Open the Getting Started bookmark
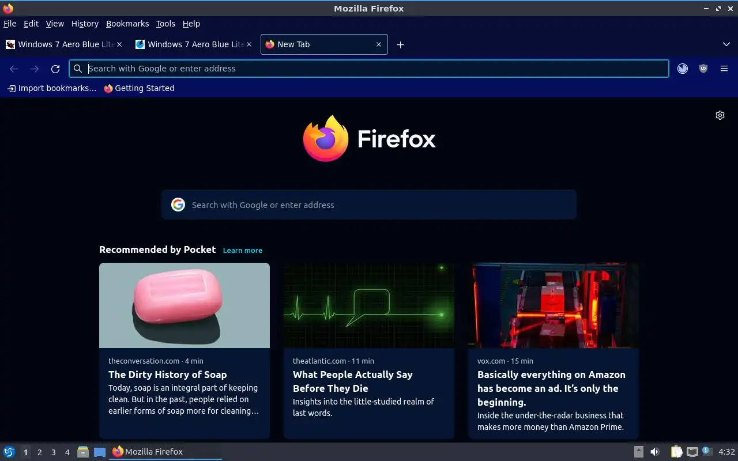Image resolution: width=738 pixels, height=461 pixels. pyautogui.click(x=139, y=88)
